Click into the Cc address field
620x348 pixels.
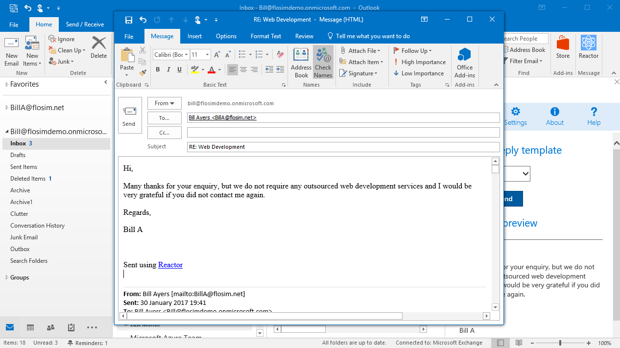pos(343,133)
